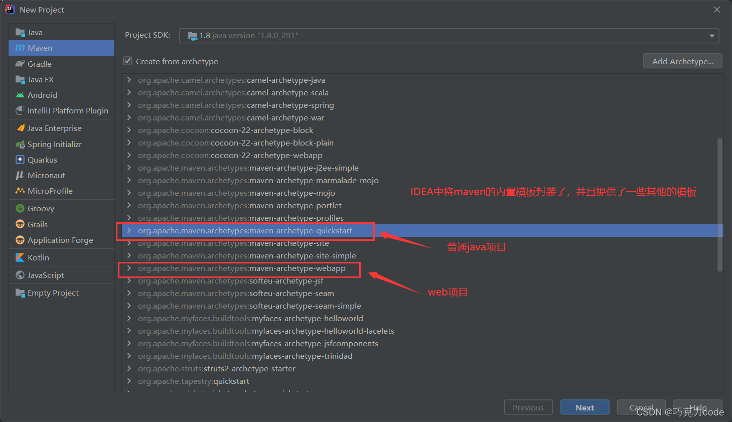
Task: Uncheck Create from archetype checkbox
Action: 128,61
